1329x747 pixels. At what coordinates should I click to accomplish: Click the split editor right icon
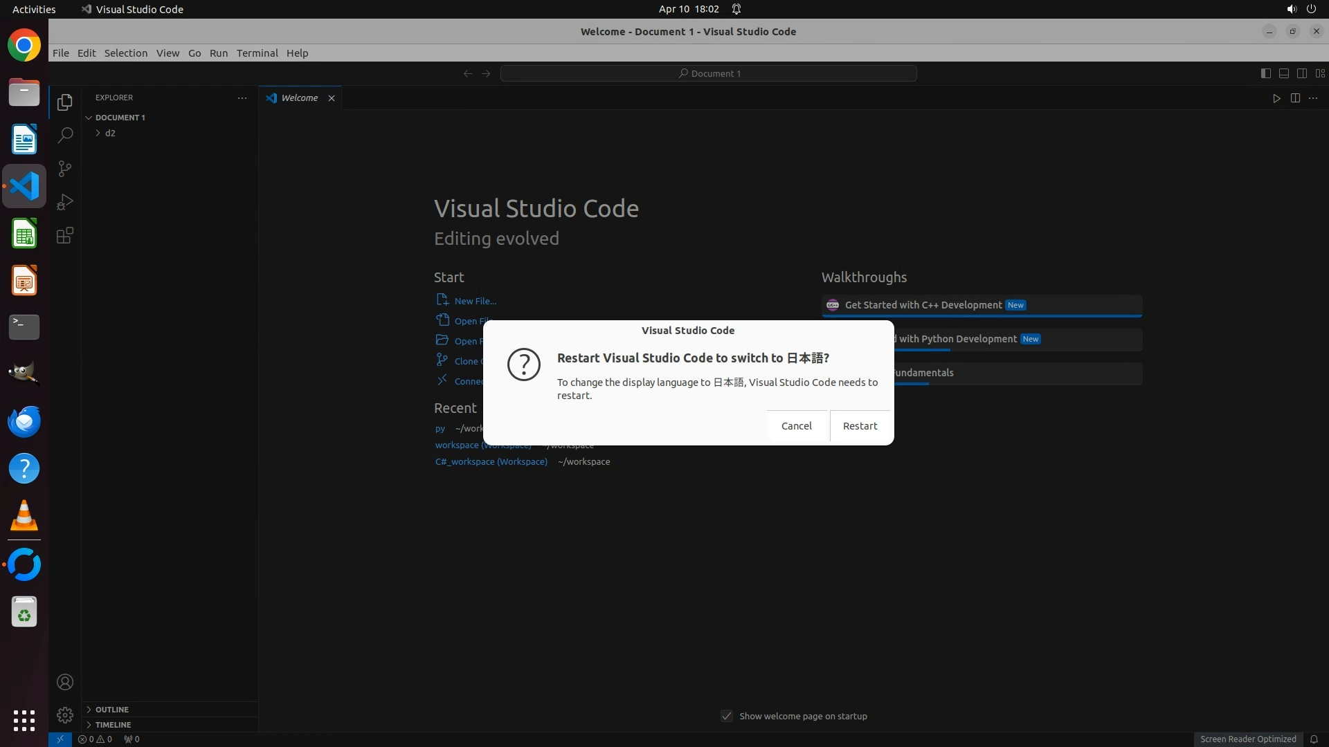1295,98
